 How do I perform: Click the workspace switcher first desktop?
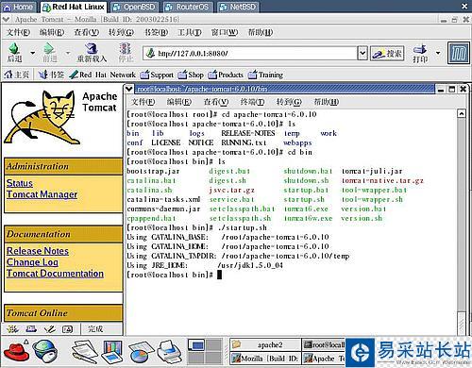(x=196, y=345)
